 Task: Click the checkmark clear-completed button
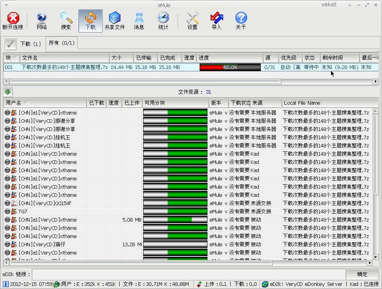click(x=11, y=44)
